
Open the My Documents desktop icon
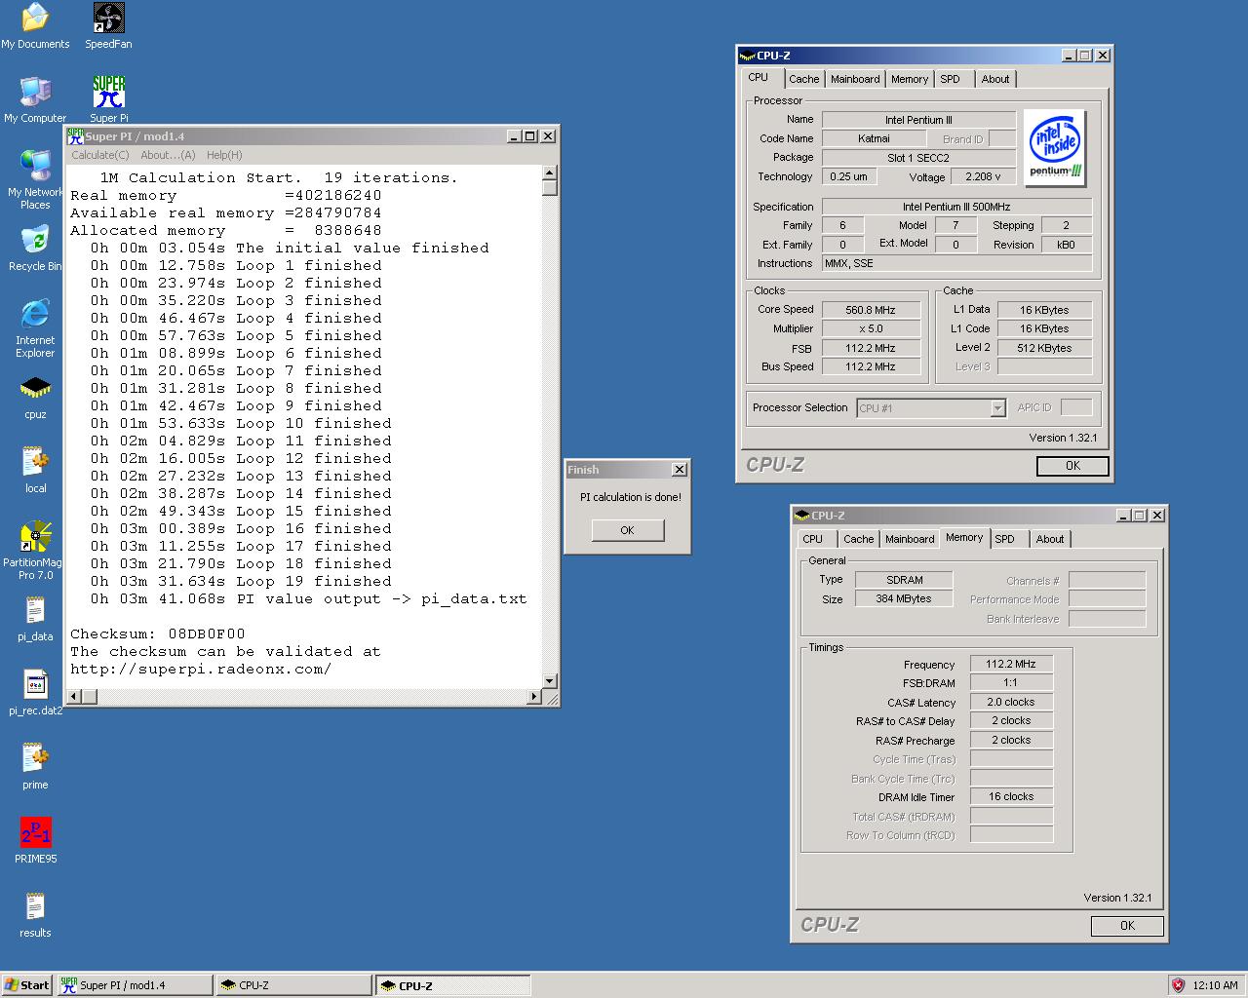coord(35,26)
